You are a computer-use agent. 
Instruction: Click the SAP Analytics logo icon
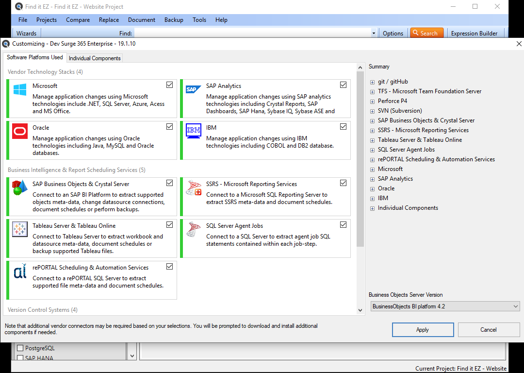[194, 90]
